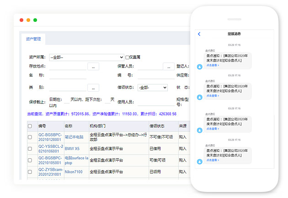This screenshot has height=198, width=288.
Task: Tap 点击查看 in the third phone notification
Action: [x=213, y=129]
